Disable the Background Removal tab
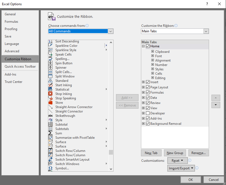 click(148, 123)
